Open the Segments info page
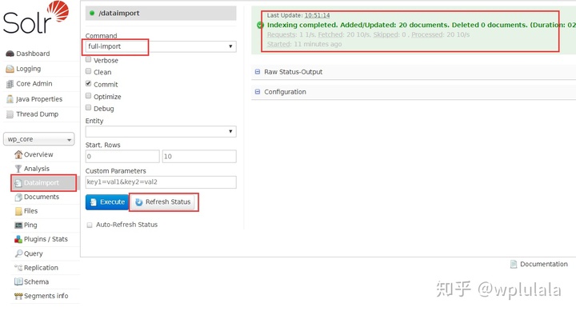 pos(46,296)
